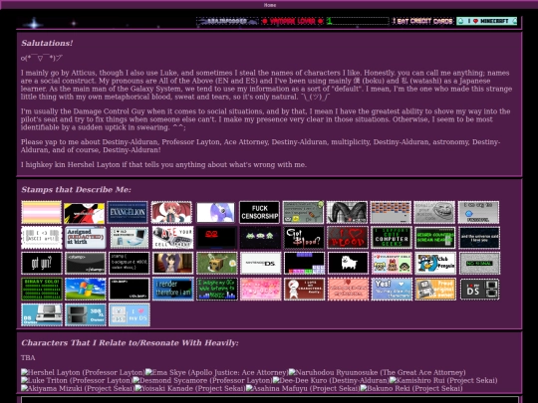Click the I heart BLOOD stamp
Image resolution: width=538 pixels, height=403 pixels.
click(x=348, y=238)
